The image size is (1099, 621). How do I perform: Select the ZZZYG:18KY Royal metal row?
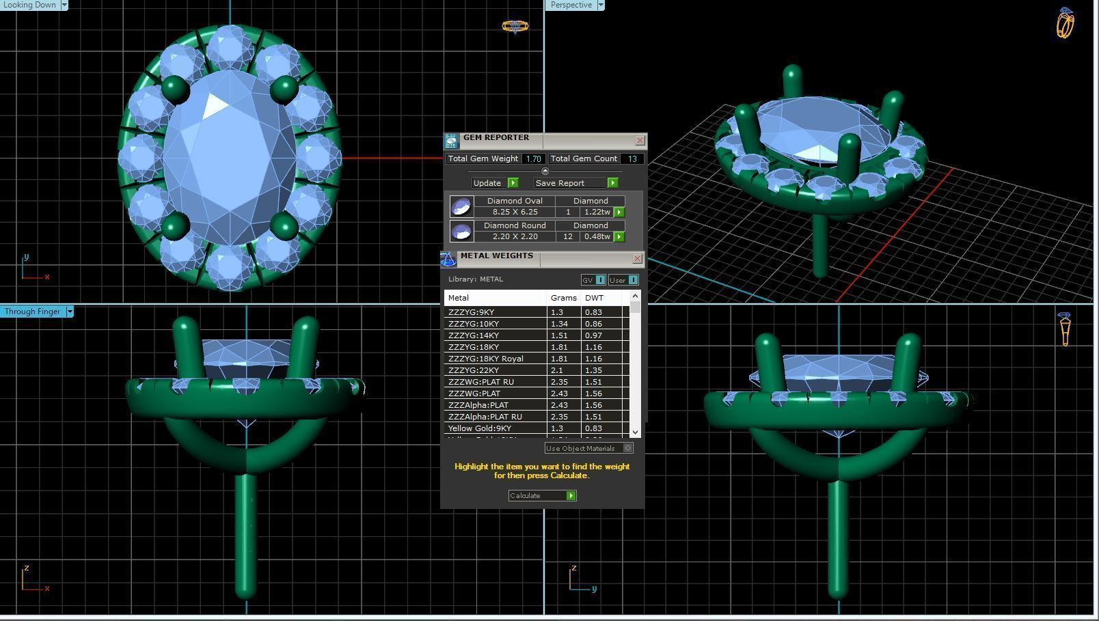tap(537, 359)
